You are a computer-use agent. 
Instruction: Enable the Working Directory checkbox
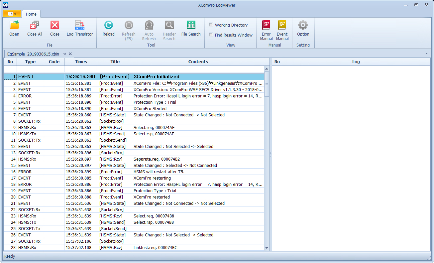tap(211, 25)
